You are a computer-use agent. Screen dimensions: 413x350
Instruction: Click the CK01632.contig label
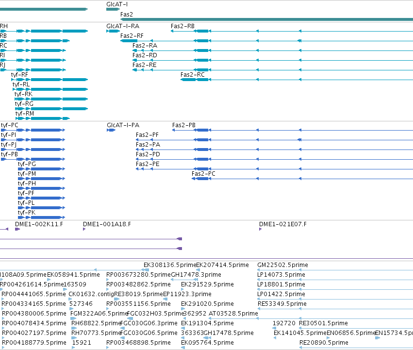click(91, 294)
